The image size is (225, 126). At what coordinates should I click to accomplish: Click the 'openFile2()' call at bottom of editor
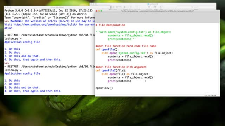pos(104,88)
